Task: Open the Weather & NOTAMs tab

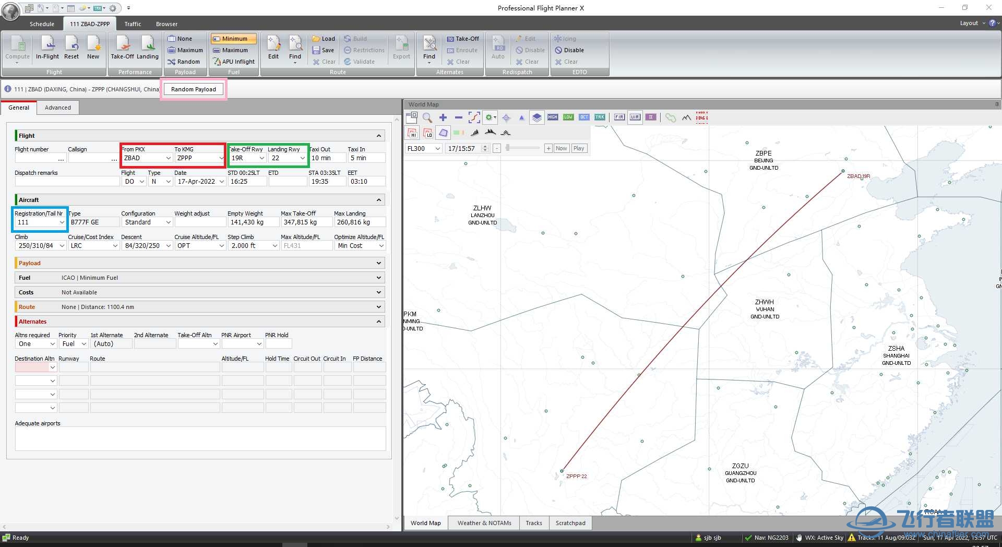Action: coord(484,523)
